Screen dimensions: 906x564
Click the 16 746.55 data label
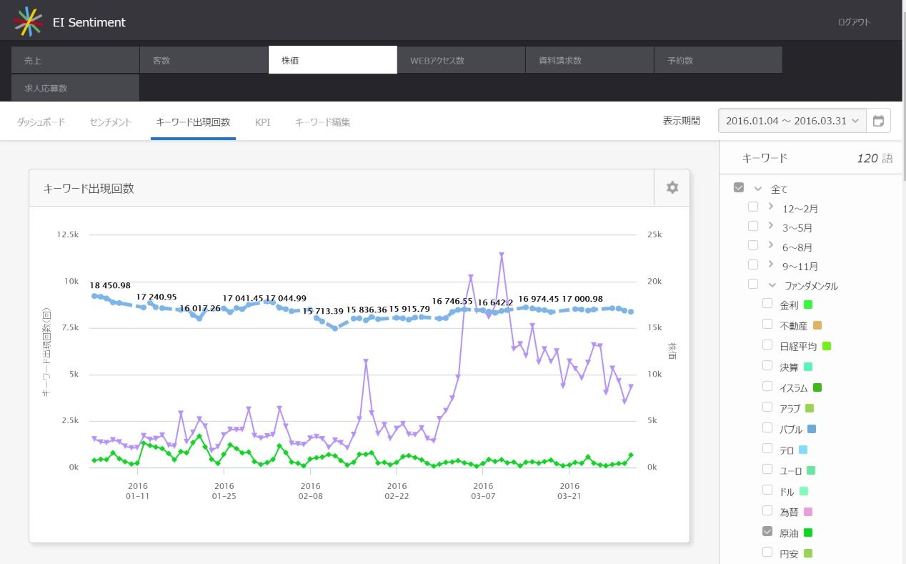tap(452, 301)
